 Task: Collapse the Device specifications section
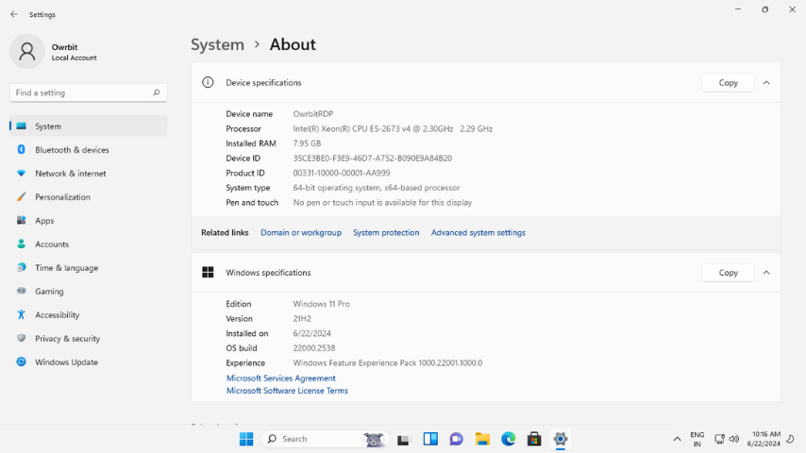(x=766, y=83)
